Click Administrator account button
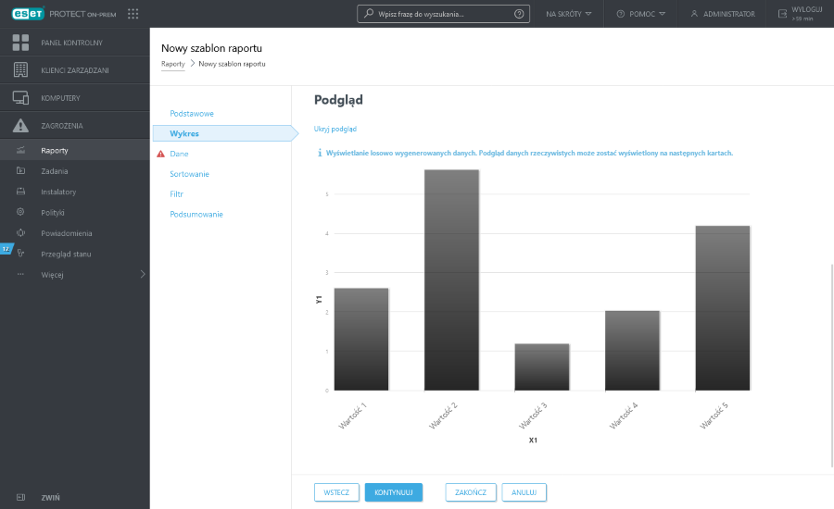This screenshot has width=834, height=509. coord(722,14)
